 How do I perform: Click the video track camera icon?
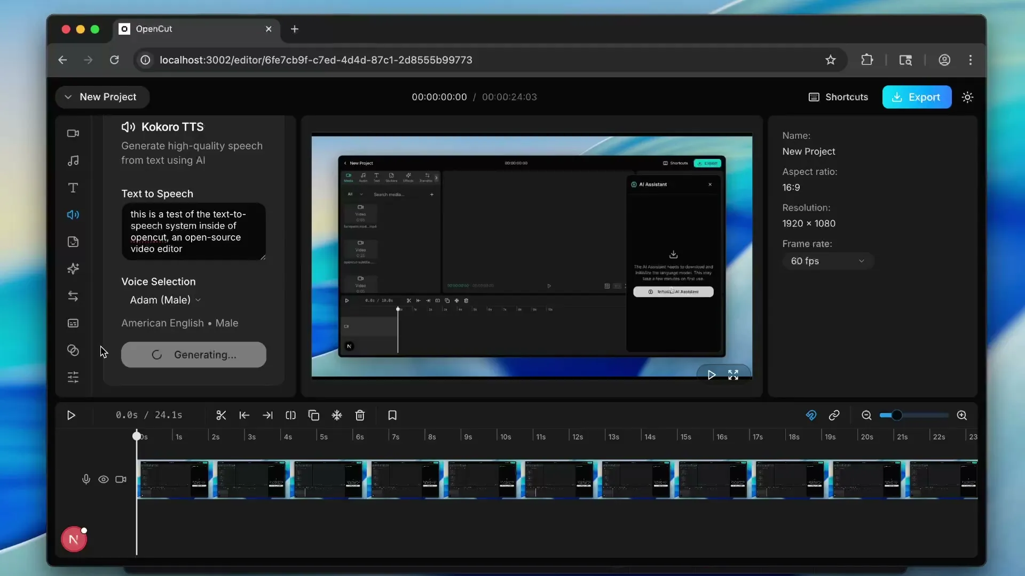pyautogui.click(x=121, y=479)
